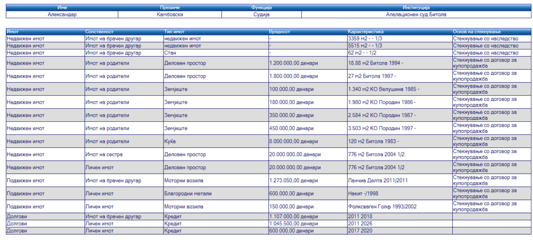
Task: Select the "Апелационен суд Битола" cell
Action: [415, 15]
